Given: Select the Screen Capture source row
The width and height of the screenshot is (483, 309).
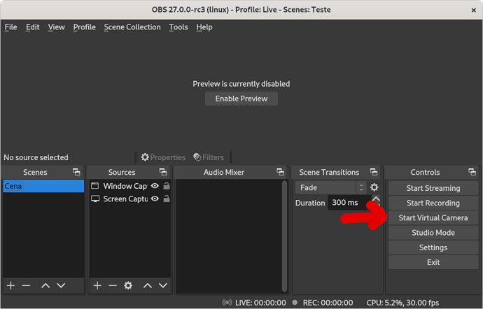Looking at the screenshot, I should [x=130, y=199].
